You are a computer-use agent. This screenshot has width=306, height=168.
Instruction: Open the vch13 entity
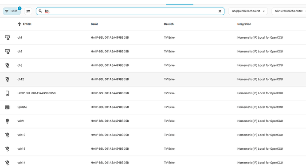[21, 148]
